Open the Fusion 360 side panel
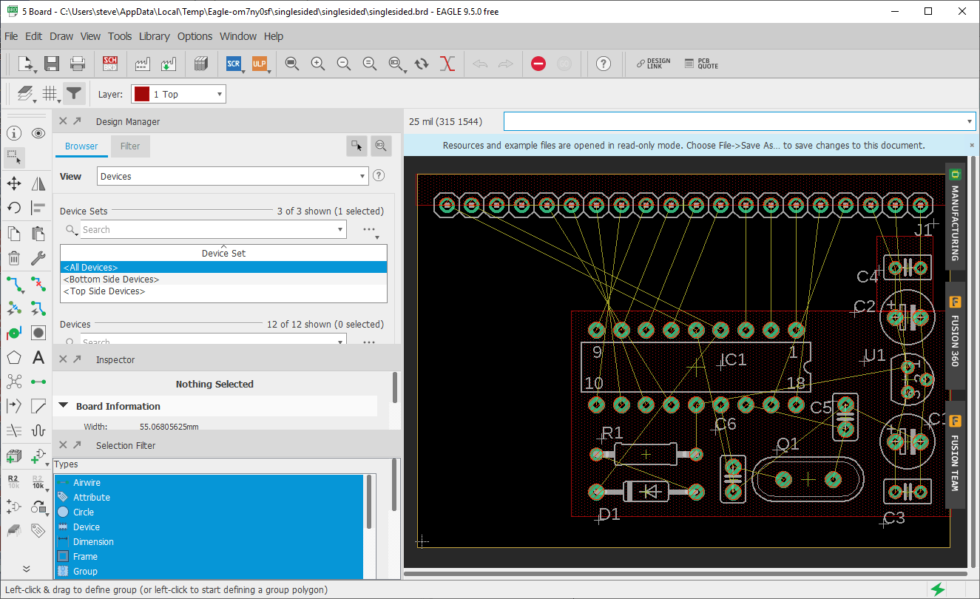 pos(955,336)
